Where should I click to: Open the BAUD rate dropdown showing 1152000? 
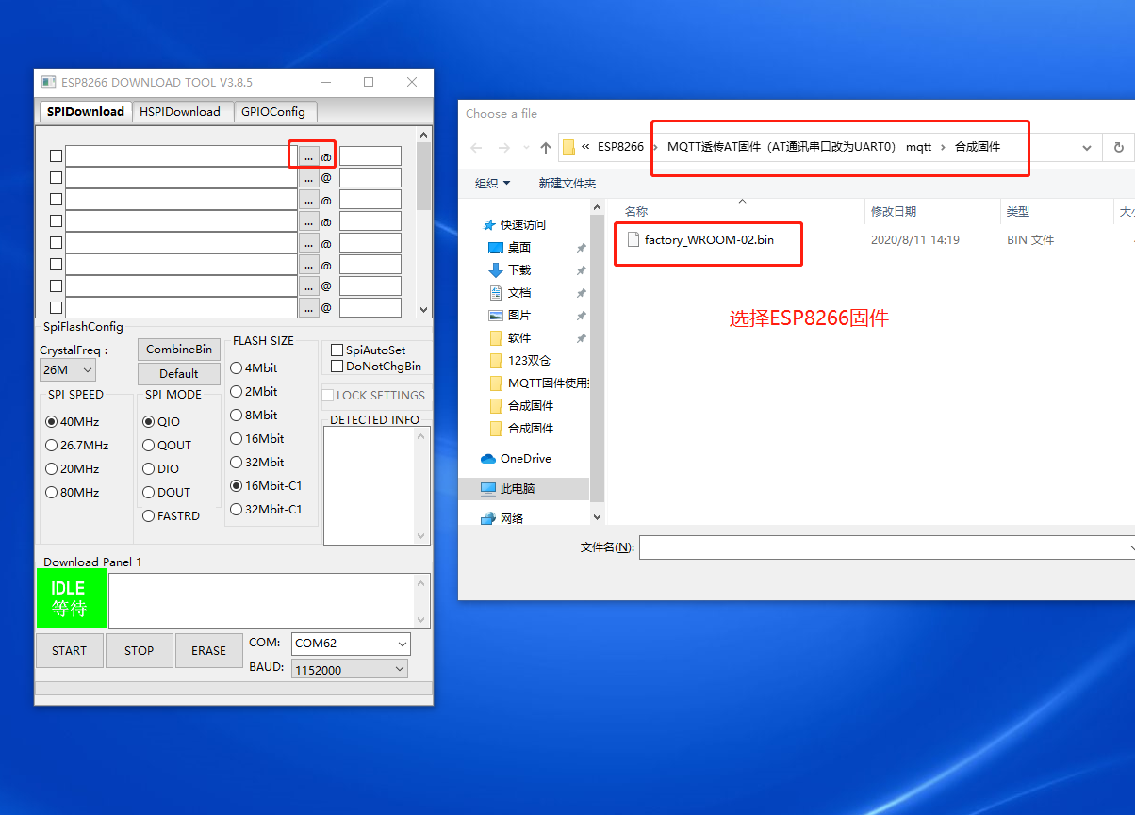pos(349,668)
